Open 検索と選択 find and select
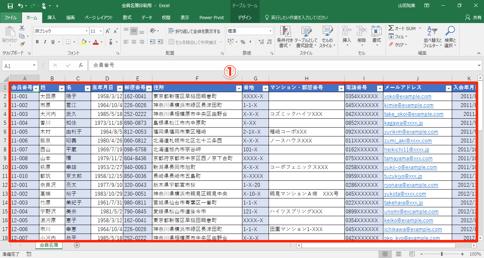Image resolution: width=484 pixels, height=258 pixels. click(x=450, y=37)
